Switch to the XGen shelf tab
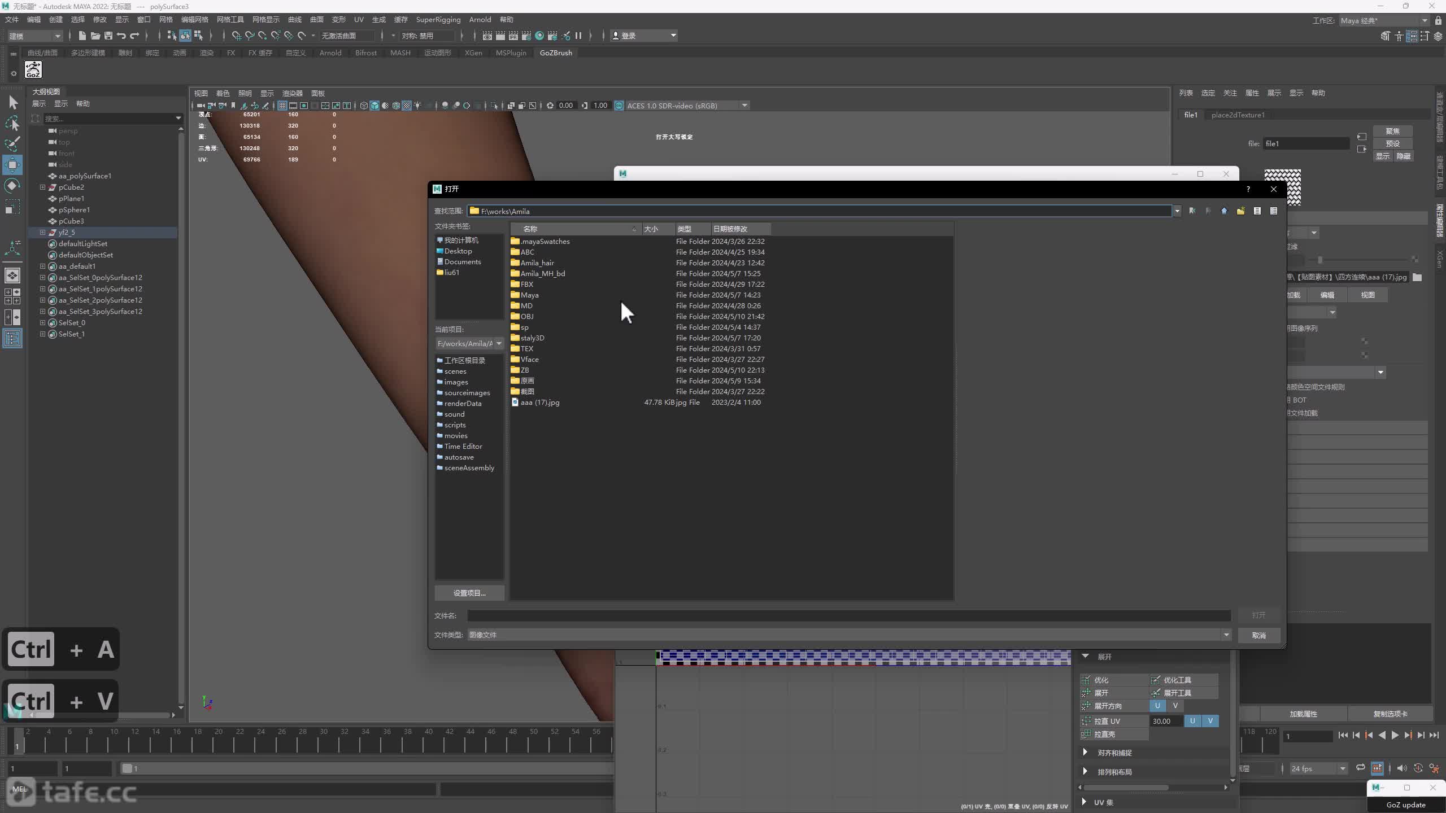 click(473, 53)
